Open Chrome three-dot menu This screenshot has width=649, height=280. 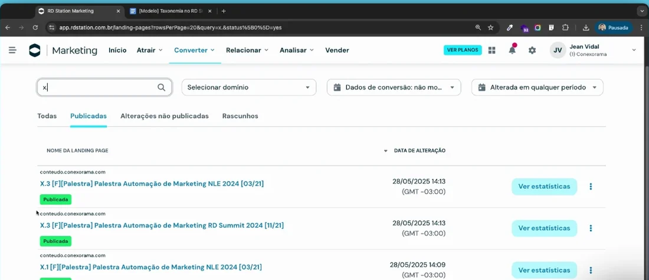coord(641,28)
